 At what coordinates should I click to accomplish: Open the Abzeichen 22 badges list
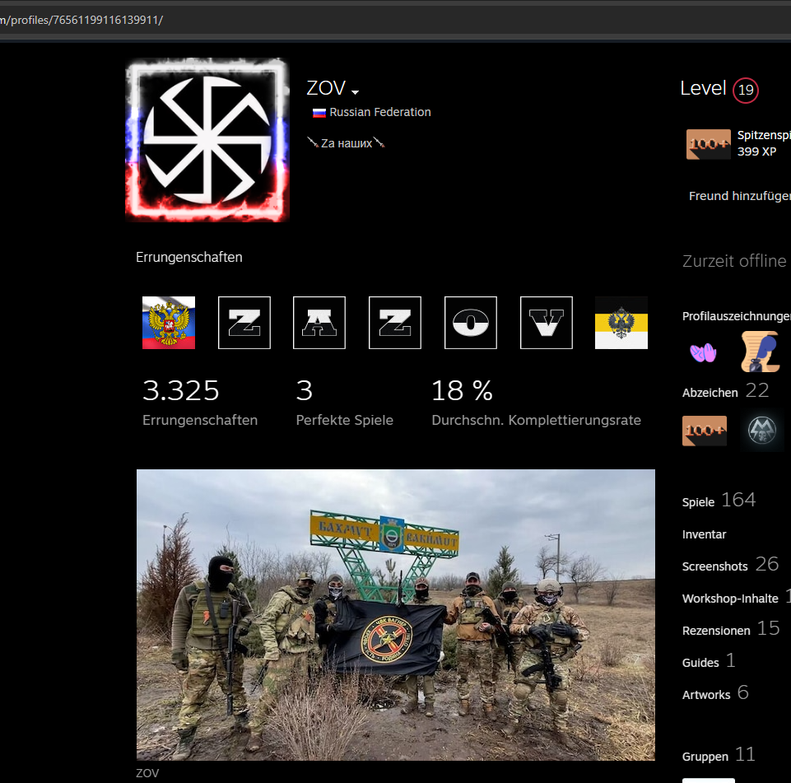point(724,392)
